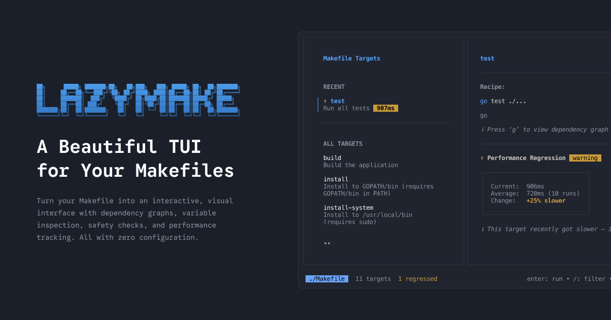Expand the '••' overflow indicator under install-system

(327, 243)
